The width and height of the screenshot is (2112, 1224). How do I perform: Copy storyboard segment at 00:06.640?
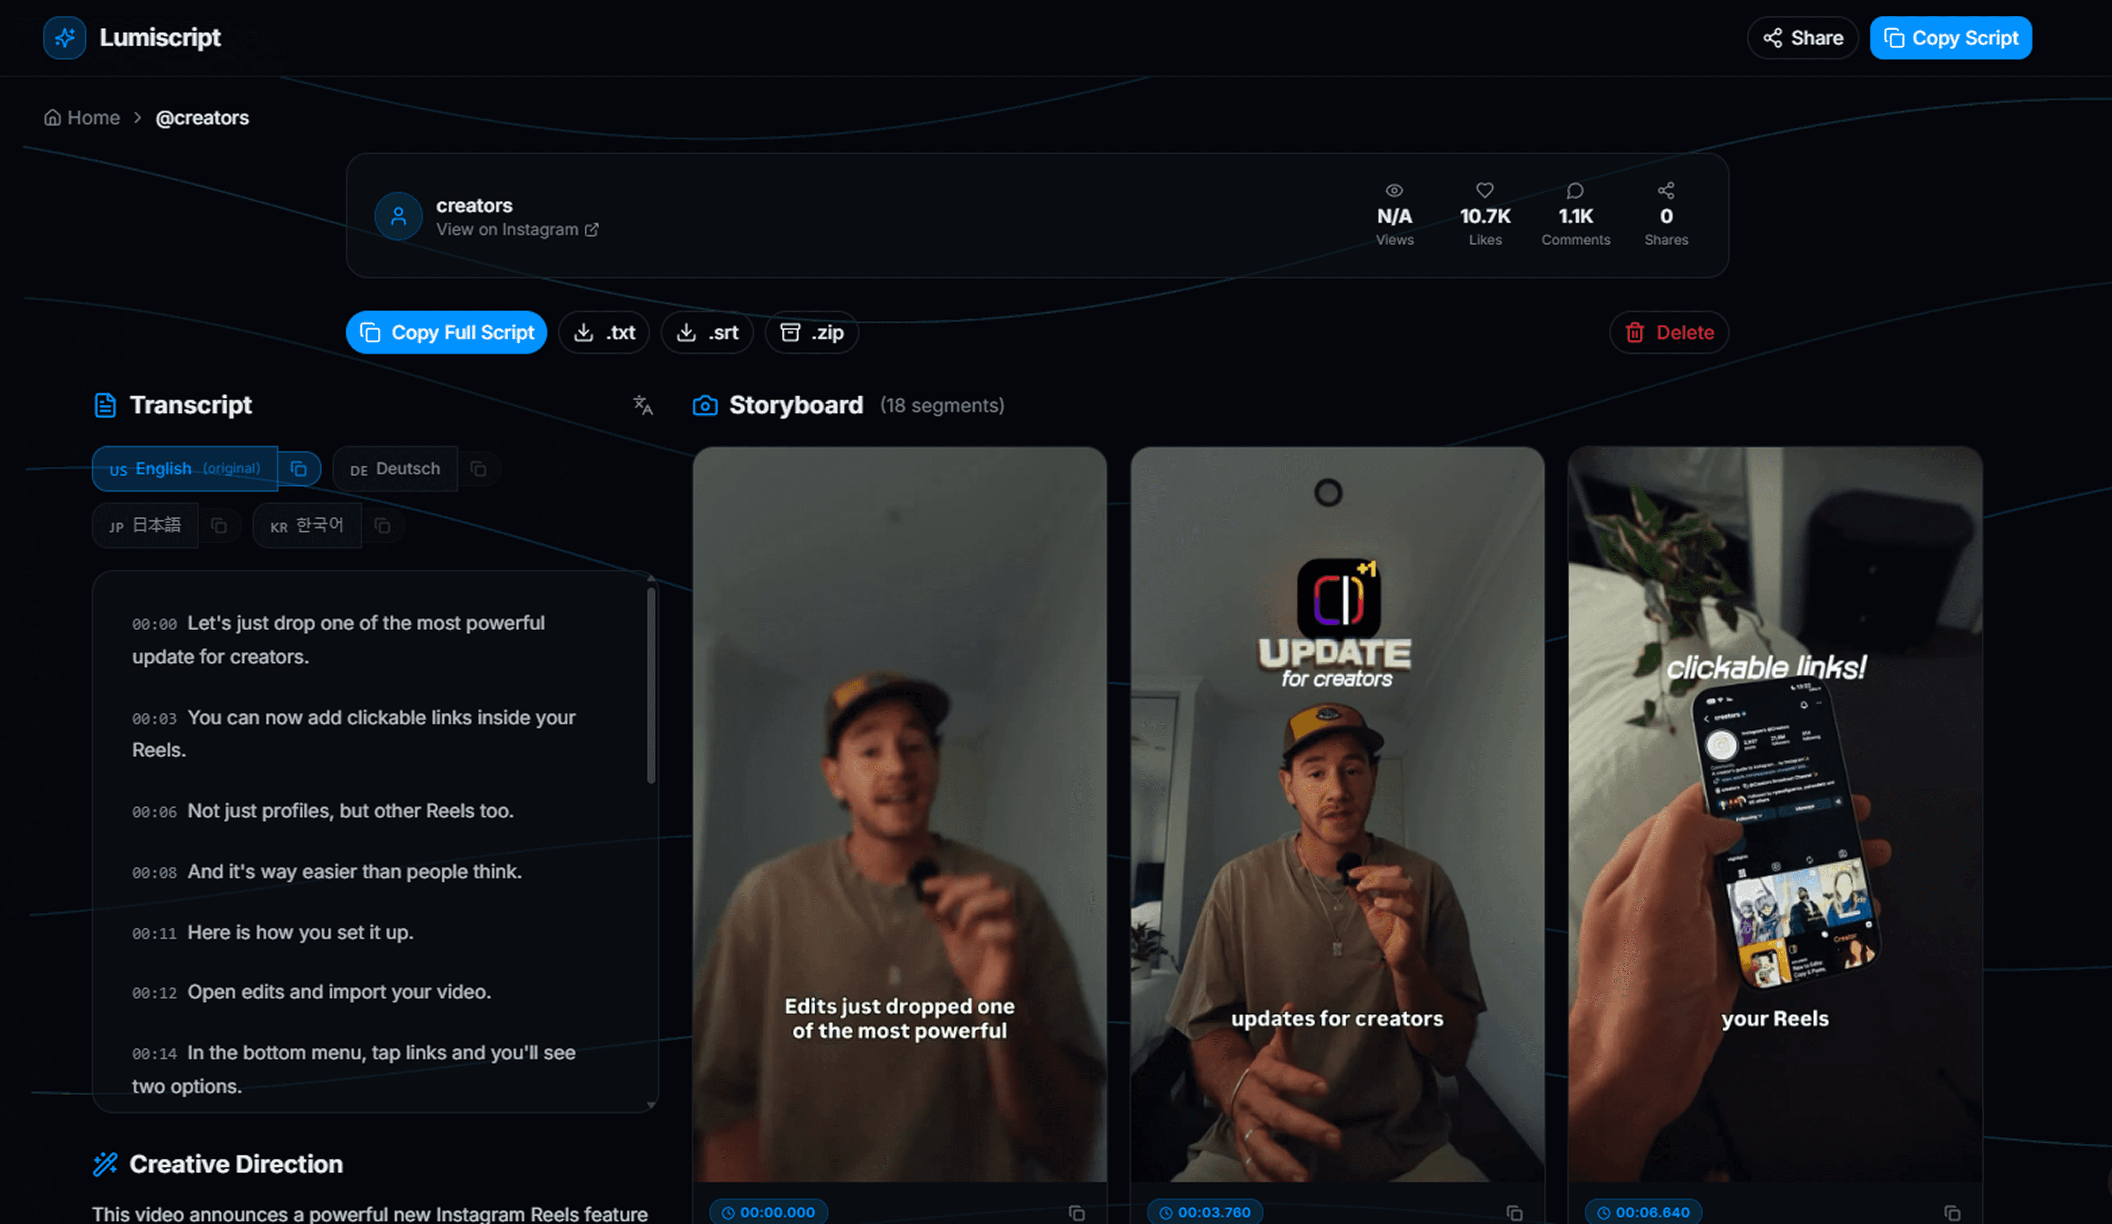coord(1952,1213)
